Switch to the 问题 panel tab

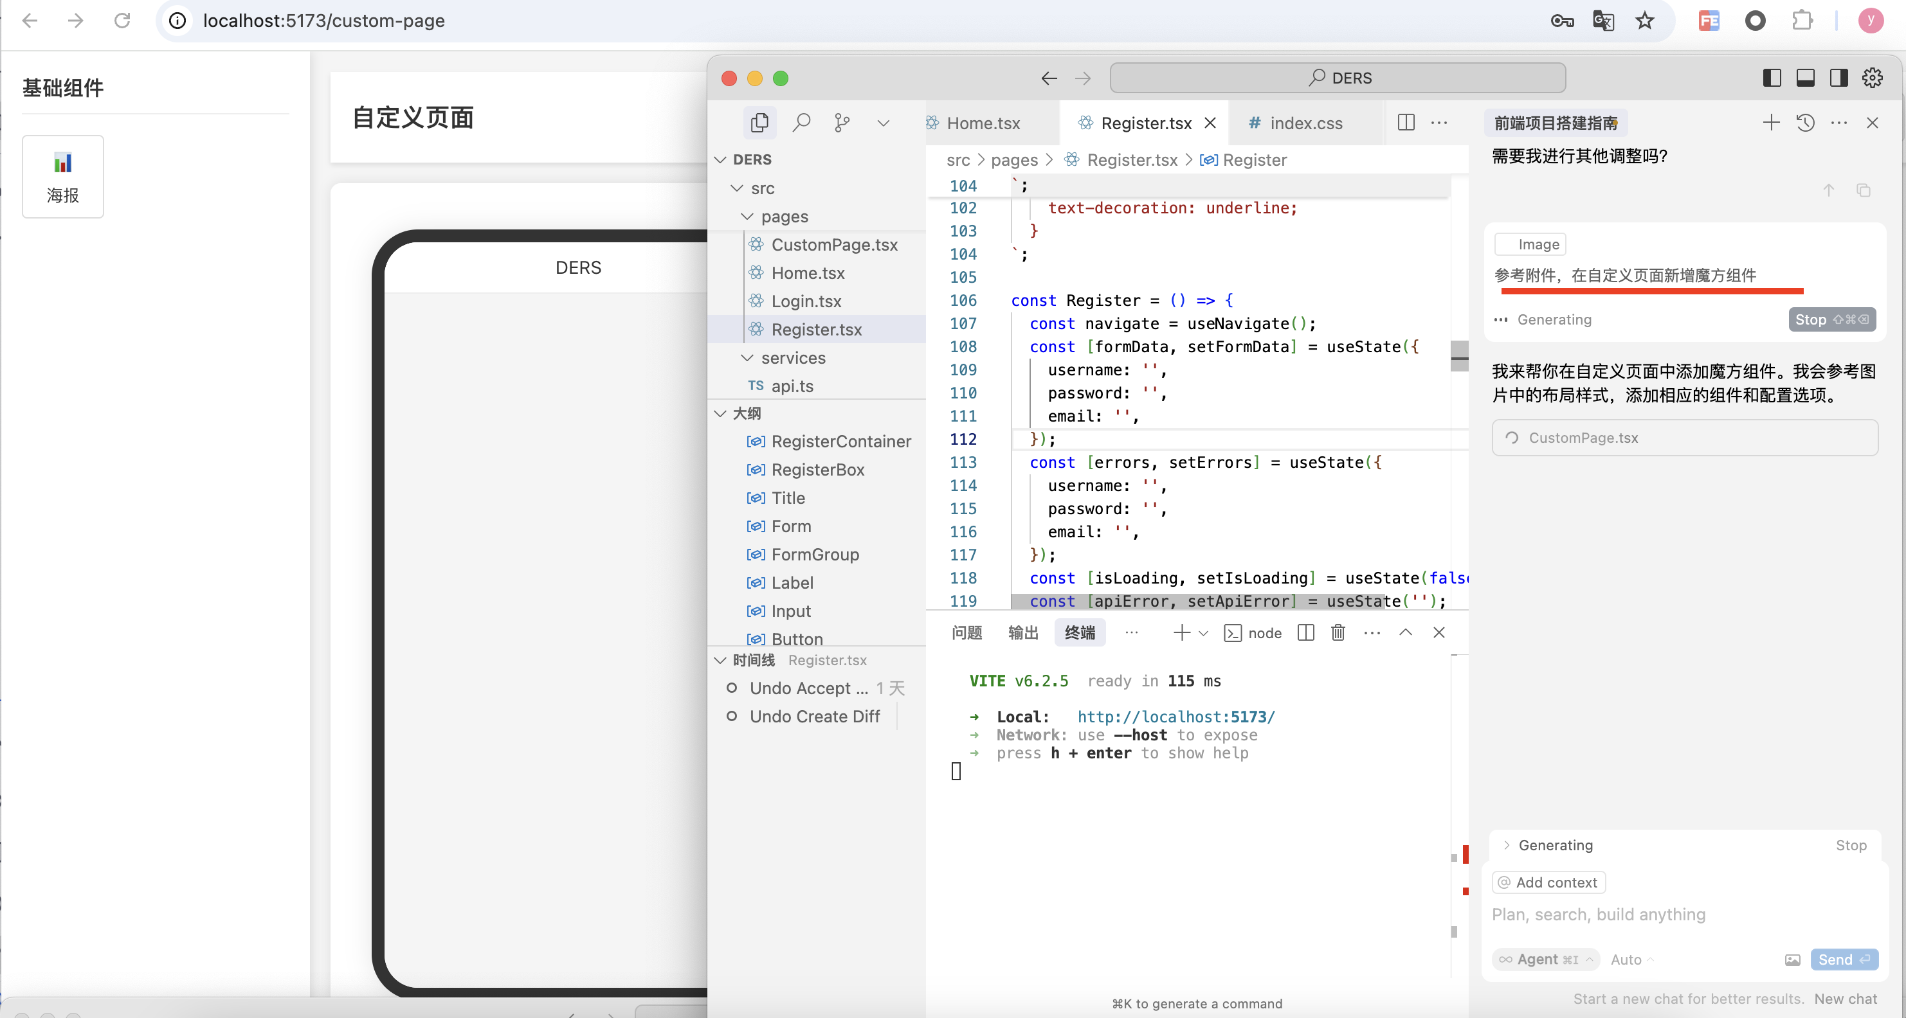tap(967, 633)
